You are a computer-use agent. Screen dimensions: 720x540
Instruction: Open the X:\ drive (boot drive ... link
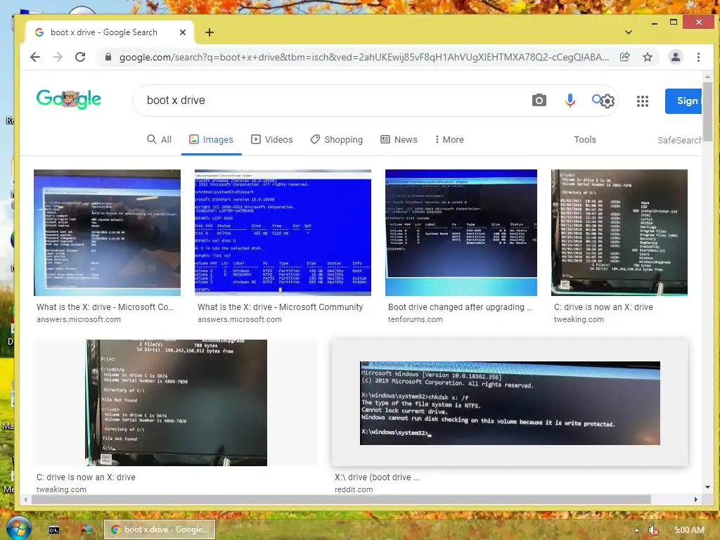tap(377, 477)
